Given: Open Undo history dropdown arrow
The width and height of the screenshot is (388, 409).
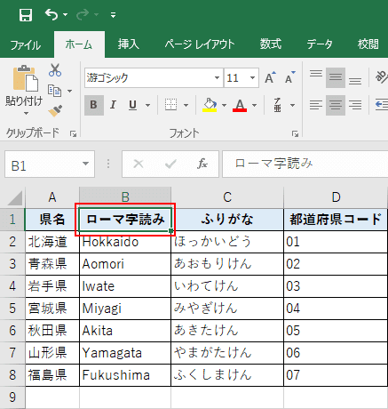Looking at the screenshot, I should [65, 14].
